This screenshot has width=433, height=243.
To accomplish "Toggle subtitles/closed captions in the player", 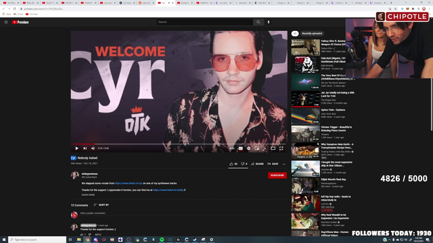I will click(x=241, y=148).
